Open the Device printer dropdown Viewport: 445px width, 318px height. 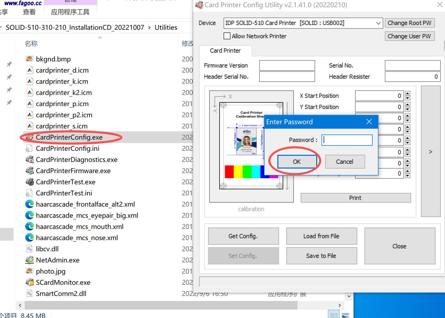(x=378, y=23)
